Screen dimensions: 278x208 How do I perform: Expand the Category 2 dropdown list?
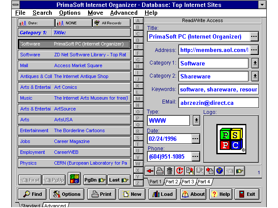pyautogui.click(x=255, y=76)
